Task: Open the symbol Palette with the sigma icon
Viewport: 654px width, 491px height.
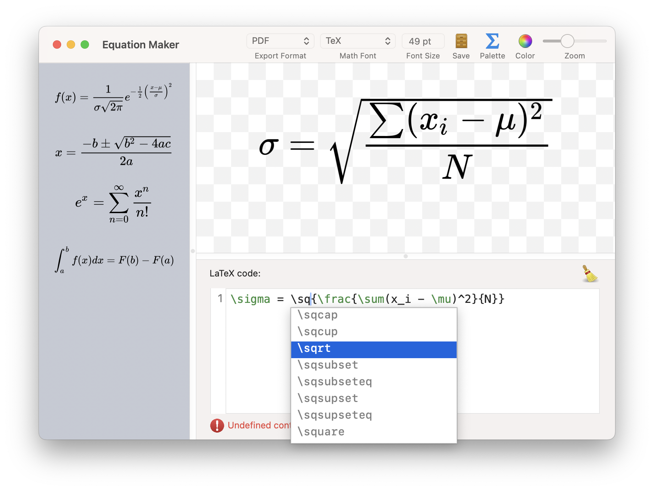Action: pyautogui.click(x=492, y=41)
